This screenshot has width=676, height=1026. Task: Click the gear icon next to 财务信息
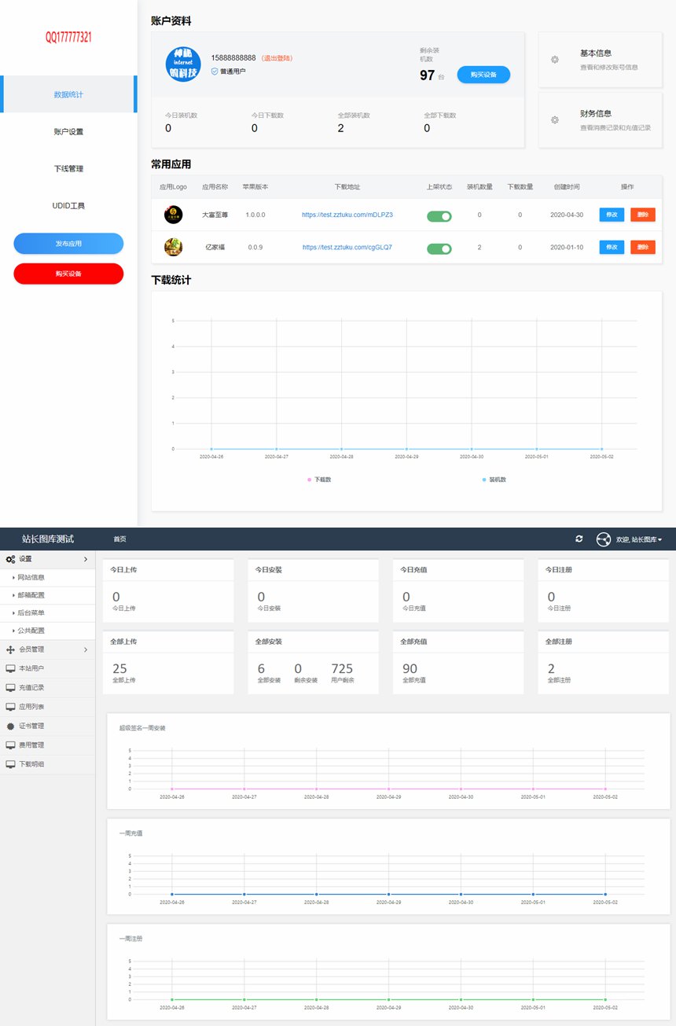pyautogui.click(x=555, y=120)
